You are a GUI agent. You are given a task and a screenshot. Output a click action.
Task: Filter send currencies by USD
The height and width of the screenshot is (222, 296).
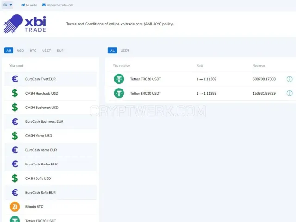click(x=20, y=51)
